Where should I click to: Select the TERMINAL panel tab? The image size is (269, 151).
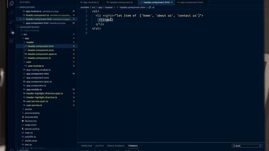click(133, 146)
